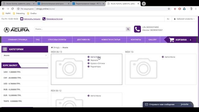
Task: Click the browser forward arrow
Action: coord(8,9)
